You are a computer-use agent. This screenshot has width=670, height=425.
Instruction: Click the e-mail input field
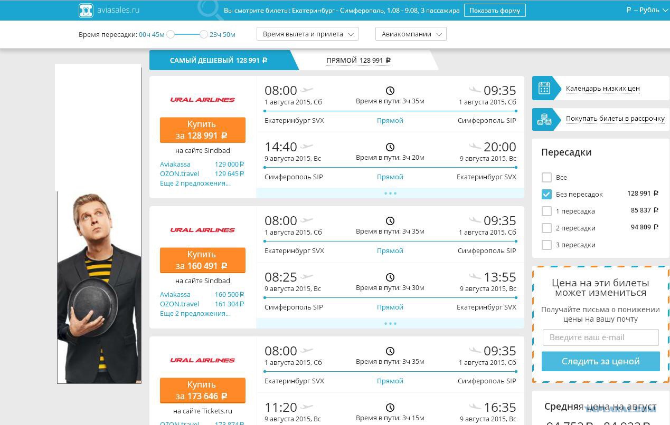(x=601, y=337)
